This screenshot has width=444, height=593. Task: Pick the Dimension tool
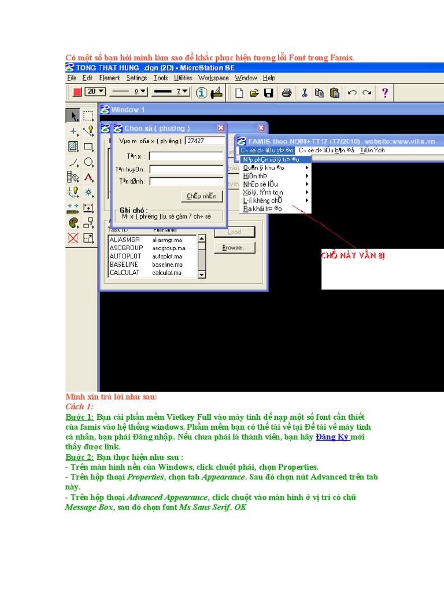(88, 208)
